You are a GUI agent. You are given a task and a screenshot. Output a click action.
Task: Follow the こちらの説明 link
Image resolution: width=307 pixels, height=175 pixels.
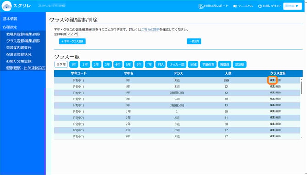(150, 30)
